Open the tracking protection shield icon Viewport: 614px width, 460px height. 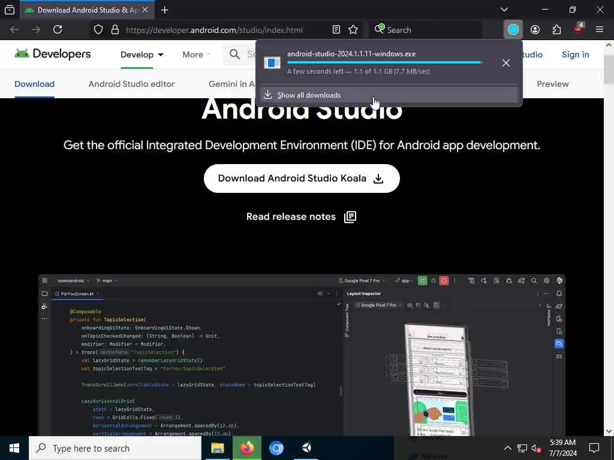tap(98, 30)
